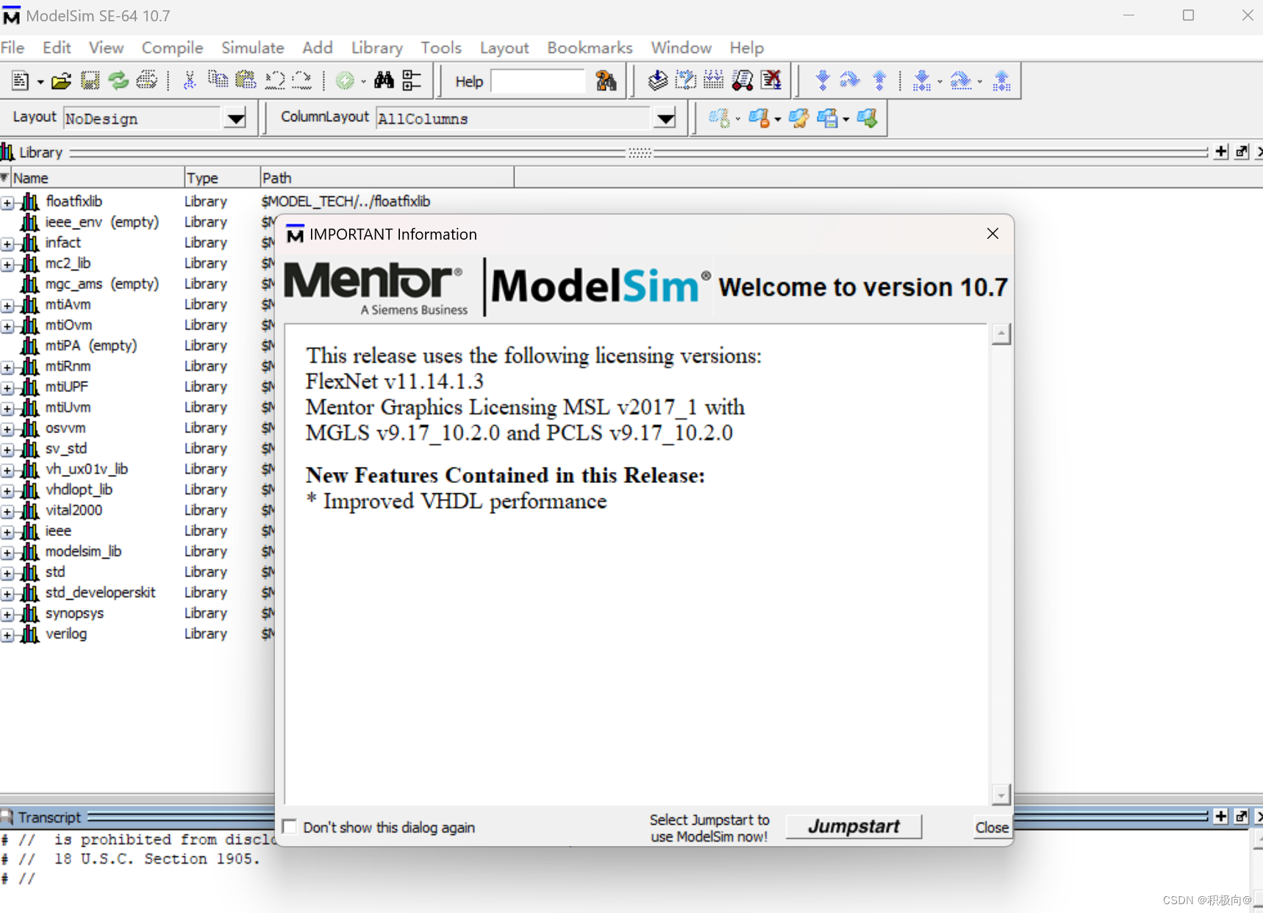The image size is (1263, 913).
Task: Click the Copy toolbar icon
Action: point(218,81)
